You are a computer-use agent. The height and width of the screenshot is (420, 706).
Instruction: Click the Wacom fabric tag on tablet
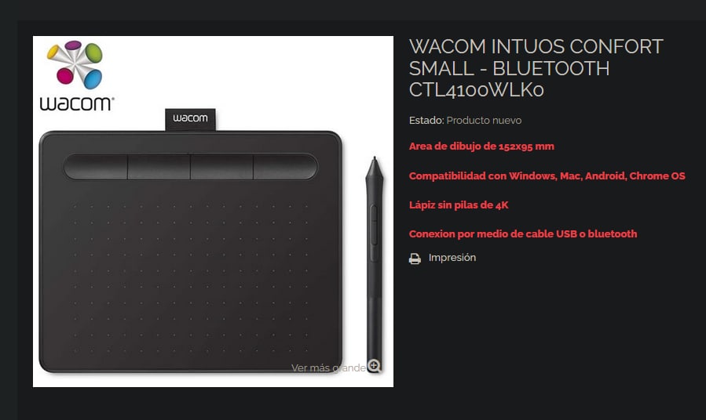191,119
